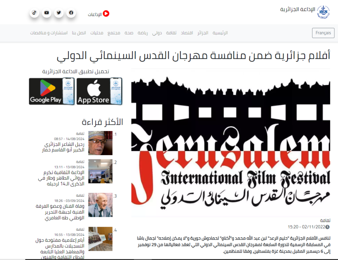Screen dimensions: 338x260
Task: Open the صحة health menu item
Action: tap(129, 33)
